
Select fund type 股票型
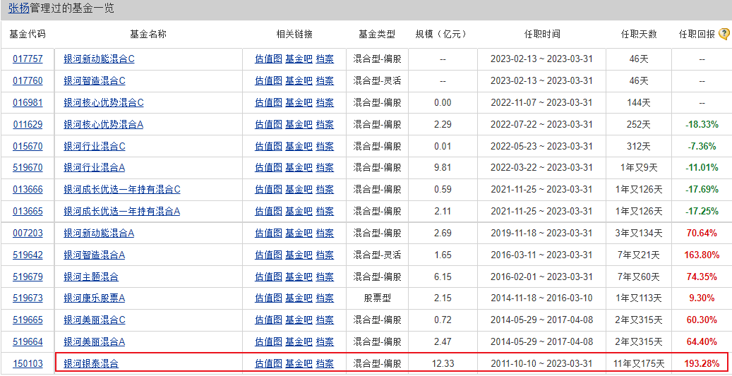377,298
